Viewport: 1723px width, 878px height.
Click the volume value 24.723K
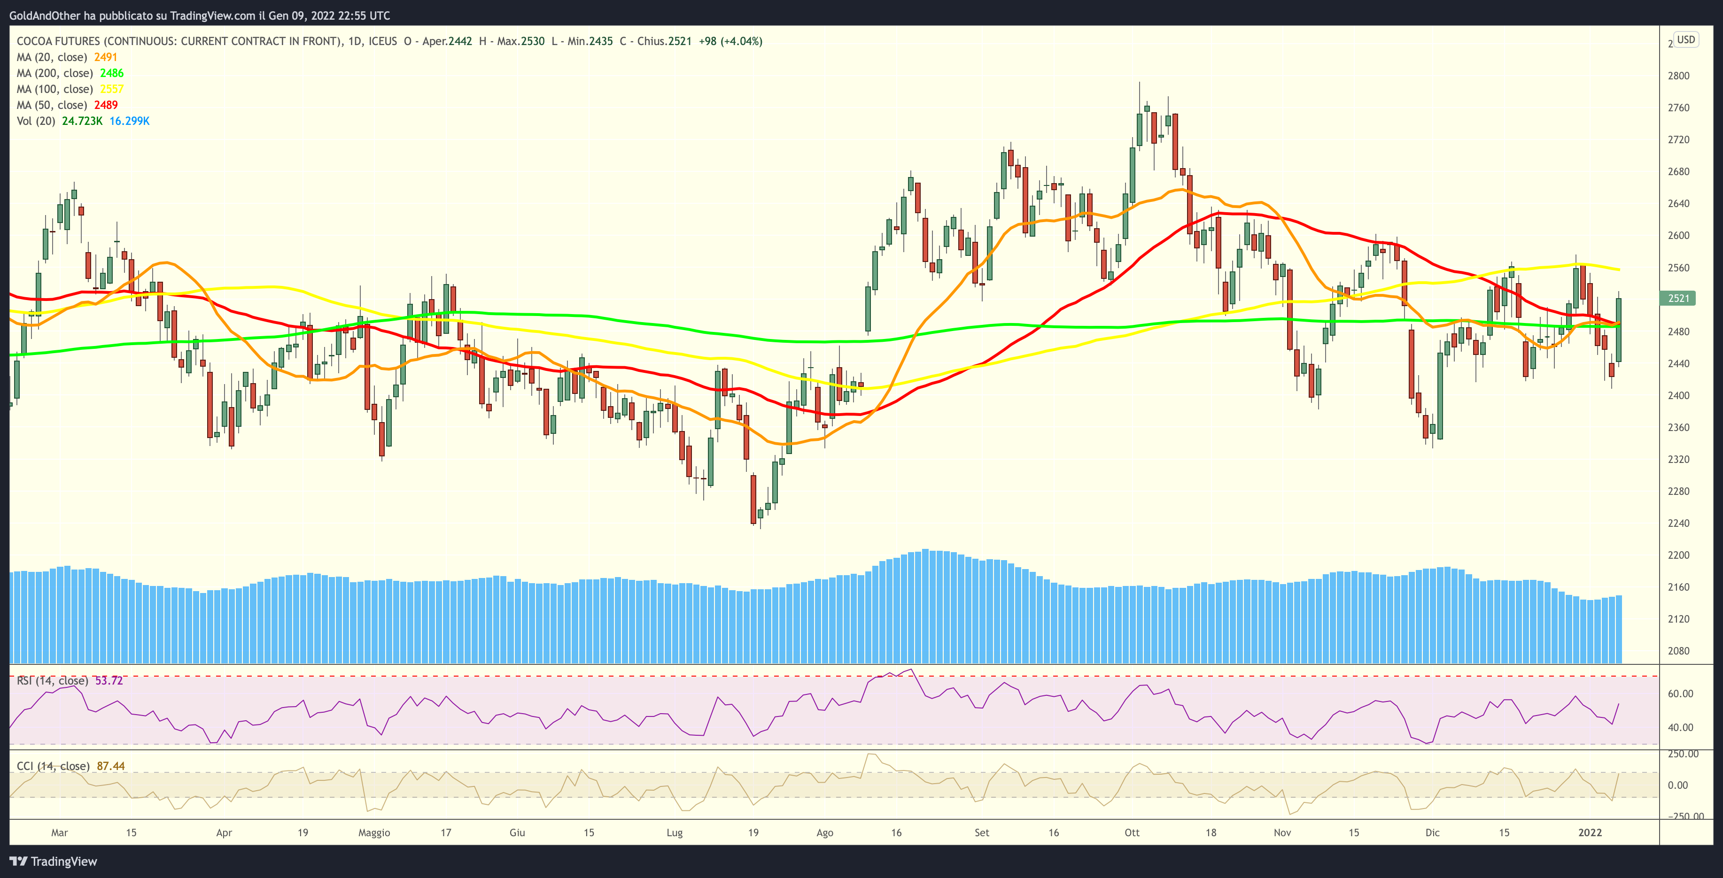82,121
